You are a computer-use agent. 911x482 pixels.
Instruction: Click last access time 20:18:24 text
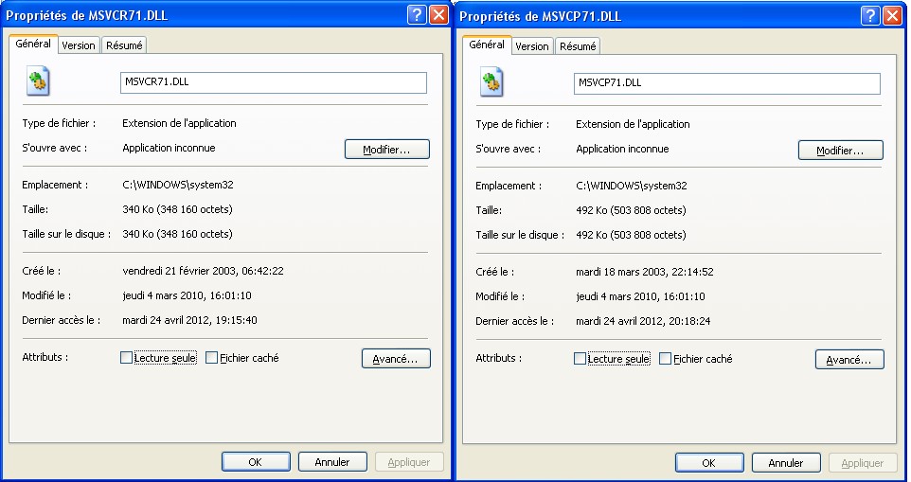[x=689, y=321]
